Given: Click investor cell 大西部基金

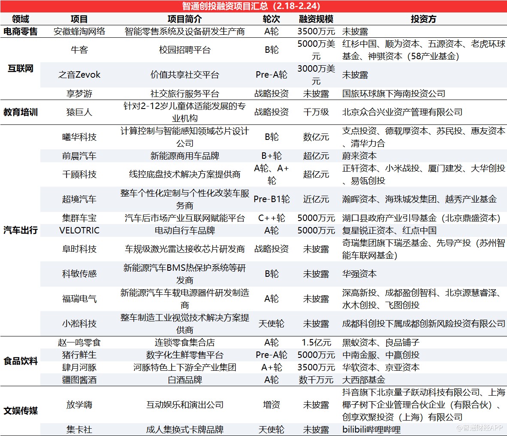Looking at the screenshot, I should click(363, 380).
